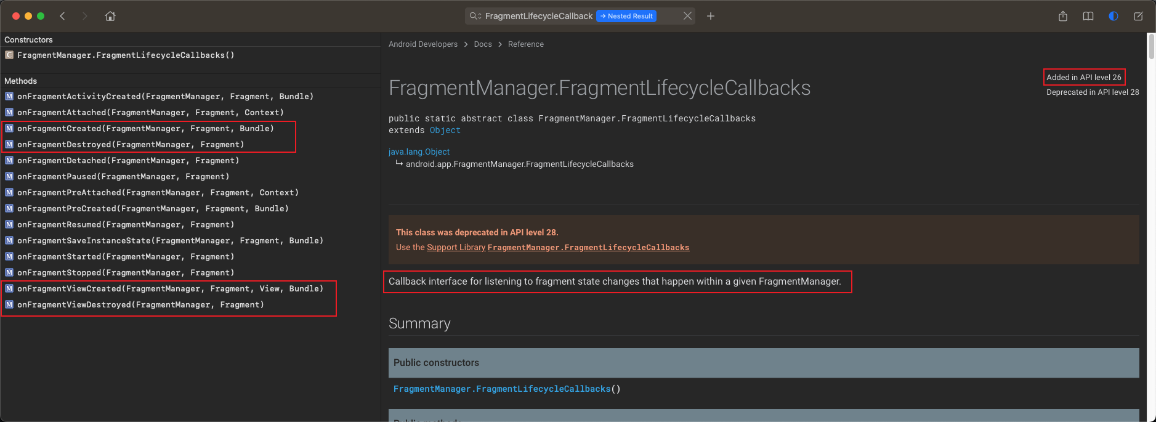1156x422 pixels.
Task: Open the java.lang.Object link
Action: (419, 152)
